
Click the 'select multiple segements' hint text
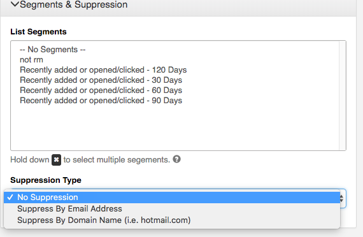pyautogui.click(x=117, y=160)
